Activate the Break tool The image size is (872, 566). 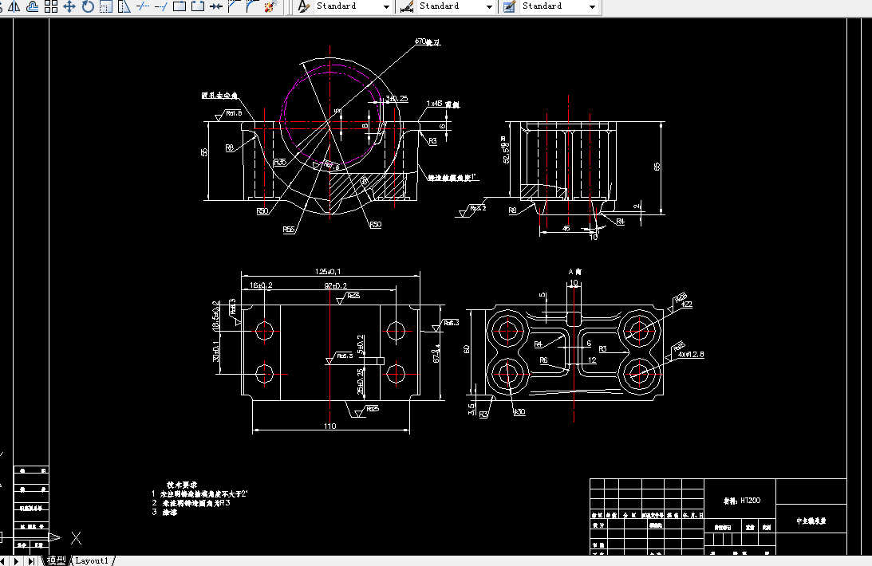point(197,7)
